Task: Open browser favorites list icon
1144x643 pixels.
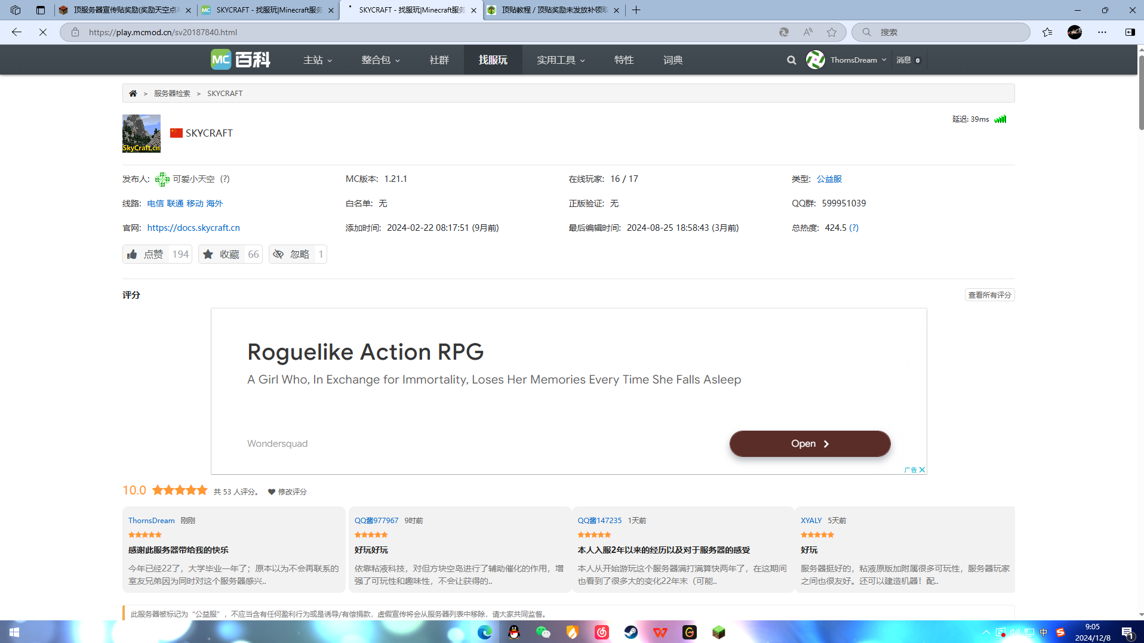Action: 1047,32
